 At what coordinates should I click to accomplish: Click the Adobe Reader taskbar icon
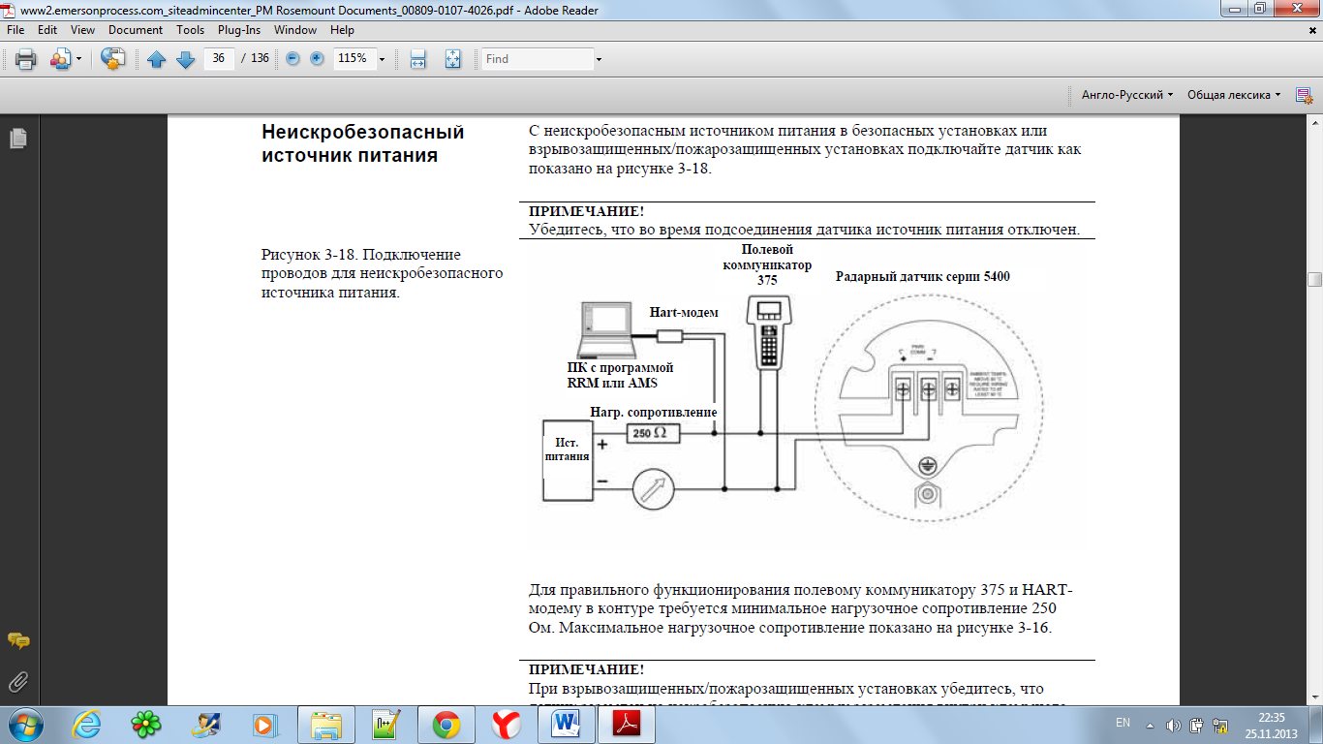(625, 724)
